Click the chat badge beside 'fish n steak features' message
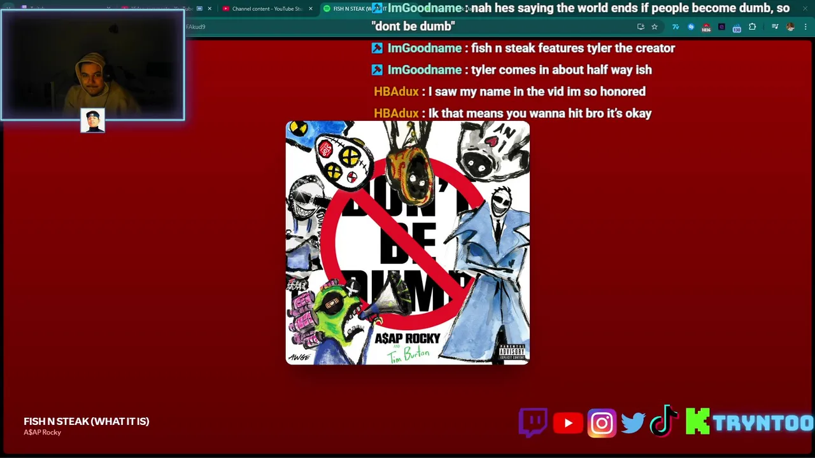815x458 pixels. (x=377, y=48)
